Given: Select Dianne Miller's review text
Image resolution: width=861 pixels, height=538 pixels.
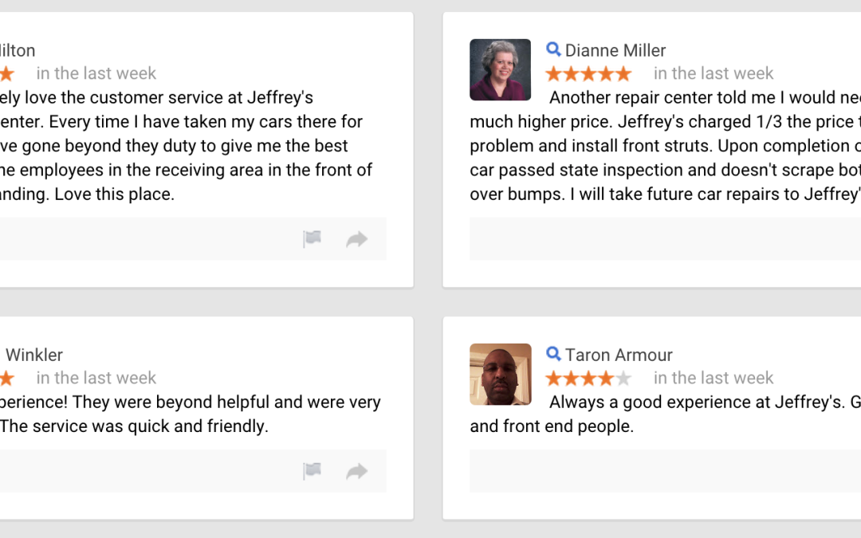Looking at the screenshot, I should click(665, 146).
